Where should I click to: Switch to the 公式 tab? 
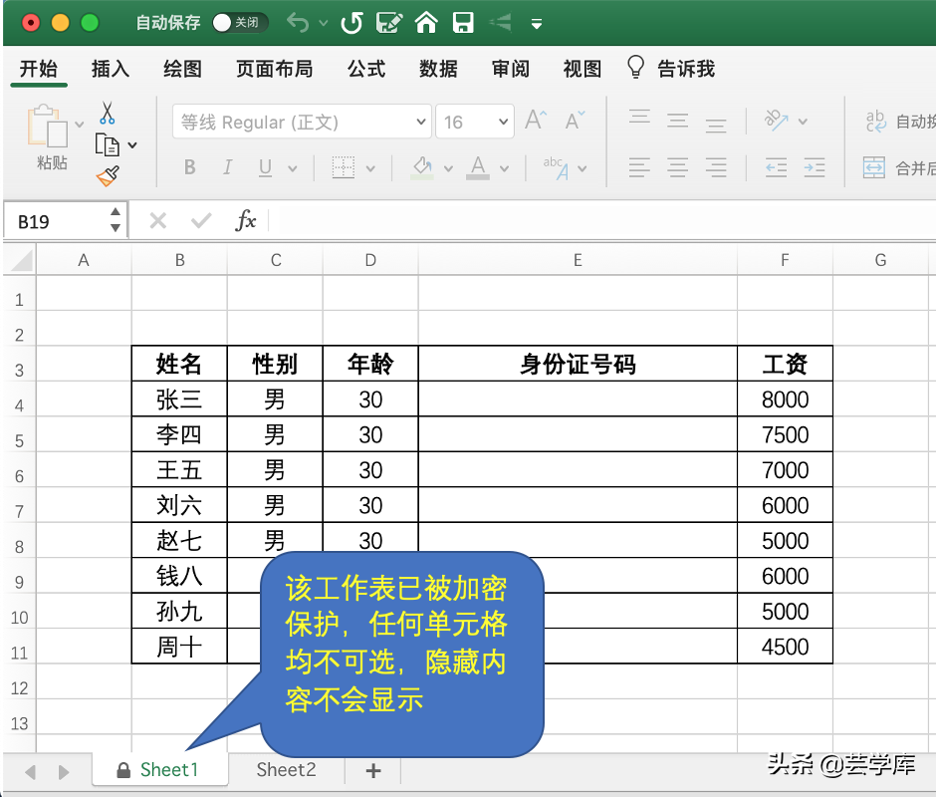click(x=366, y=69)
